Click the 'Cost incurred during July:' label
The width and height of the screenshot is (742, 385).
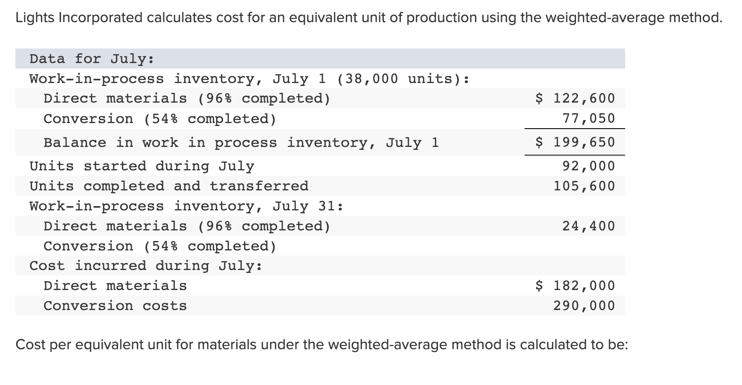(146, 266)
